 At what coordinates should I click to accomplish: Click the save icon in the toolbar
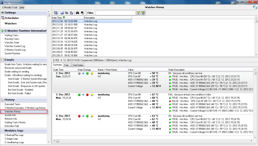62,13
